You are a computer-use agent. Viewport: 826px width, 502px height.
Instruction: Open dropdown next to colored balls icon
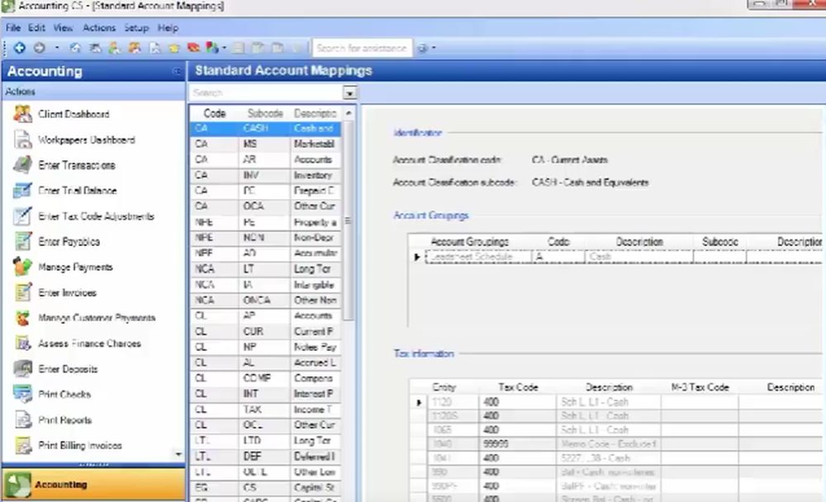tap(224, 48)
